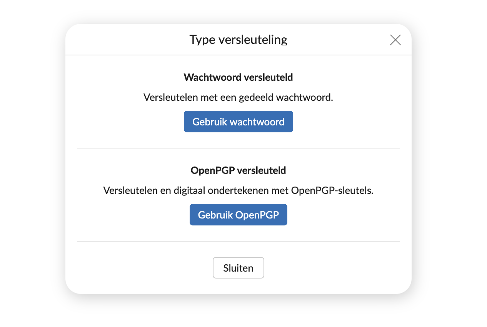Confirm signing with OpenPGP-sleutels
487x327 pixels.
pyautogui.click(x=238, y=214)
